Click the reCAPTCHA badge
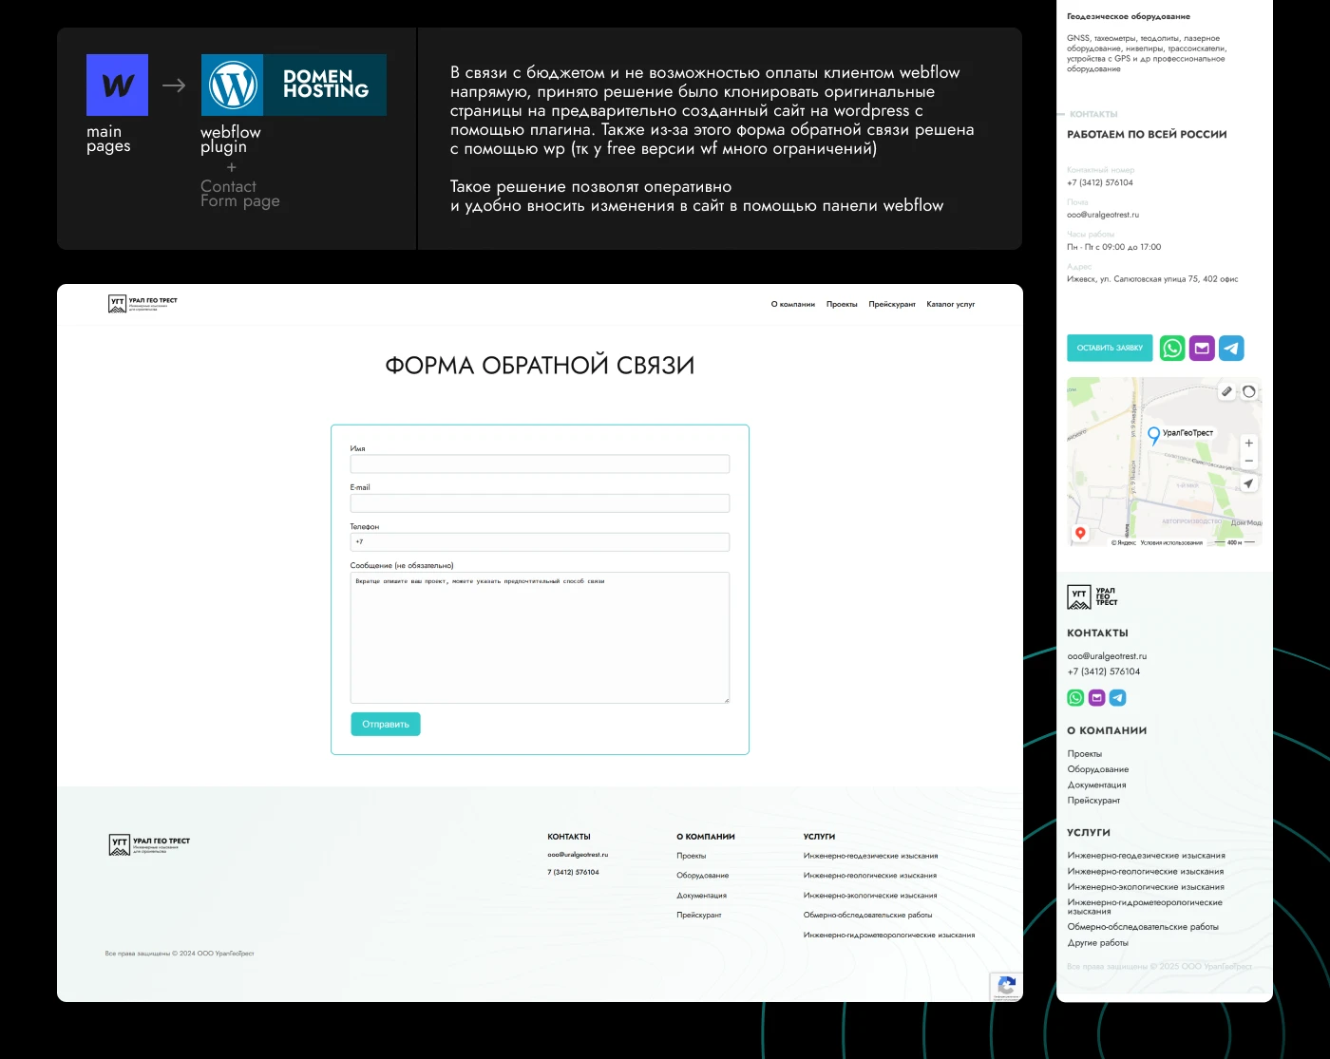The height and width of the screenshot is (1059, 1330). (x=1006, y=987)
